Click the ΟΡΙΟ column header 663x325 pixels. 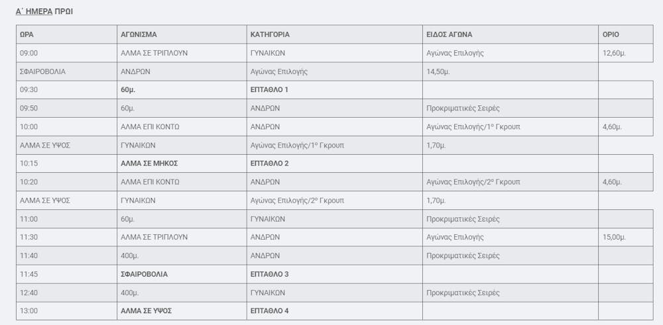(611, 34)
